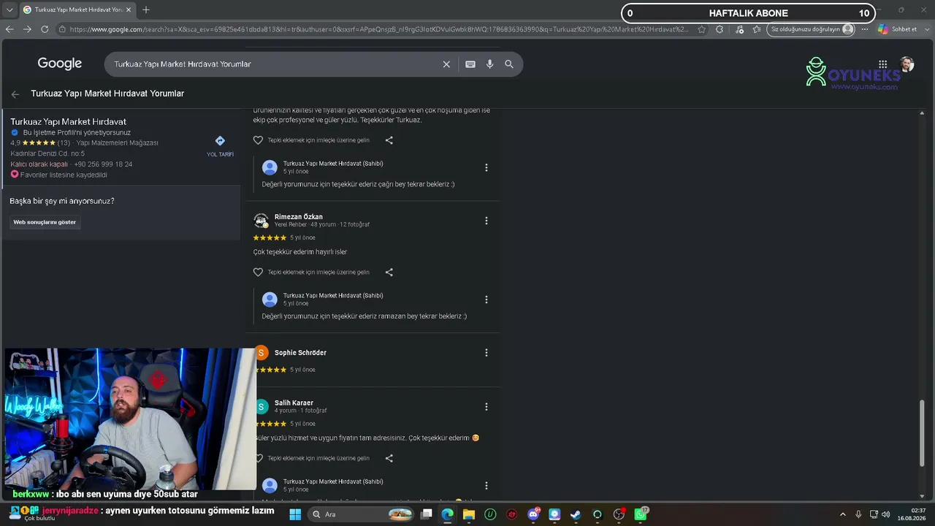Open options for reply under Salih Karaer
935x526 pixels.
(x=486, y=486)
